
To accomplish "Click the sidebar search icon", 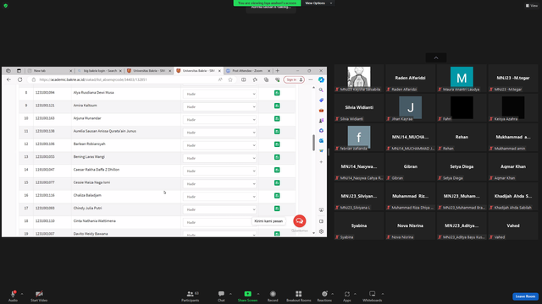I will tap(321, 90).
